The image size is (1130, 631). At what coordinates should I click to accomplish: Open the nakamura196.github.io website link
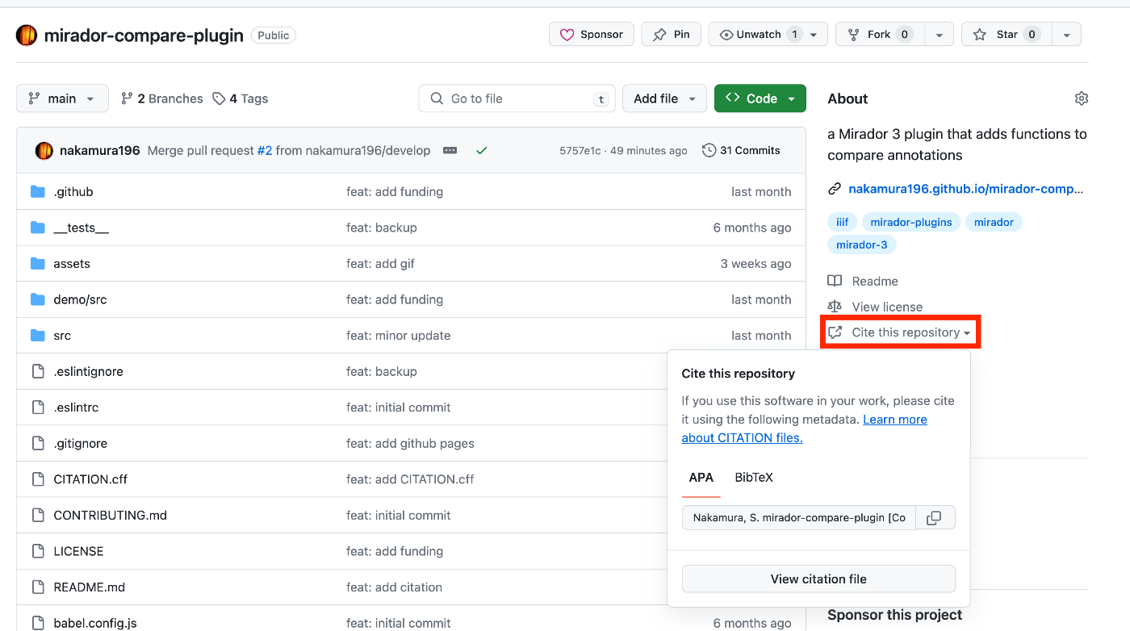[x=965, y=190]
